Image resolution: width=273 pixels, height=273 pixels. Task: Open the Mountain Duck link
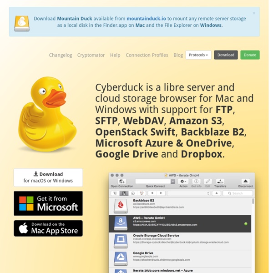[x=75, y=19]
